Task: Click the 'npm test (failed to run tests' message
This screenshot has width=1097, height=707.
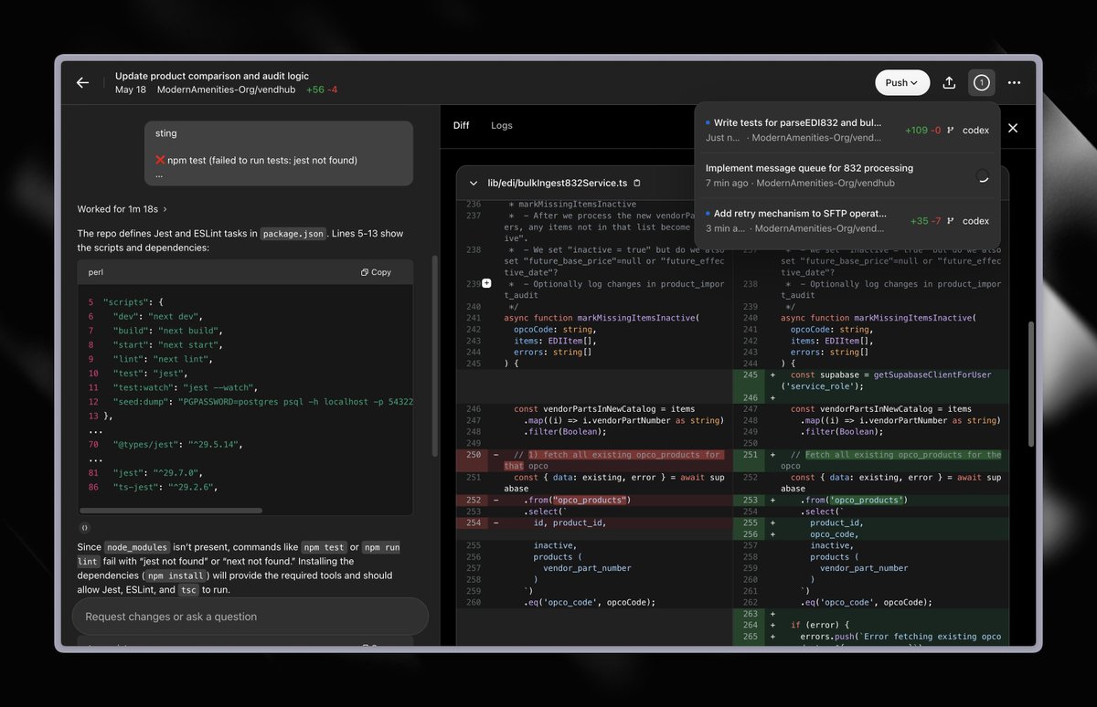Action: 263,161
